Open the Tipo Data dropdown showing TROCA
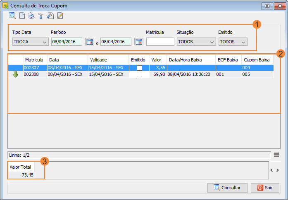 point(31,42)
